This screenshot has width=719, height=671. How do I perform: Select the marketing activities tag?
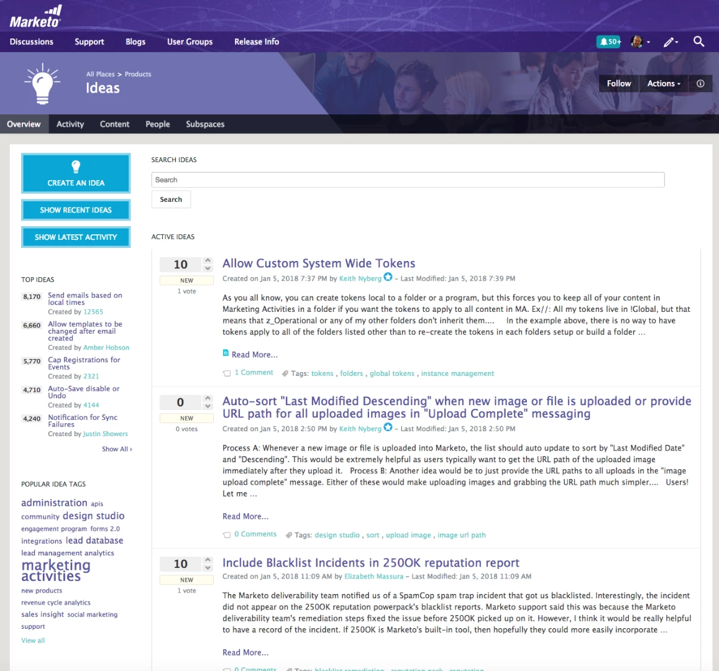[55, 570]
